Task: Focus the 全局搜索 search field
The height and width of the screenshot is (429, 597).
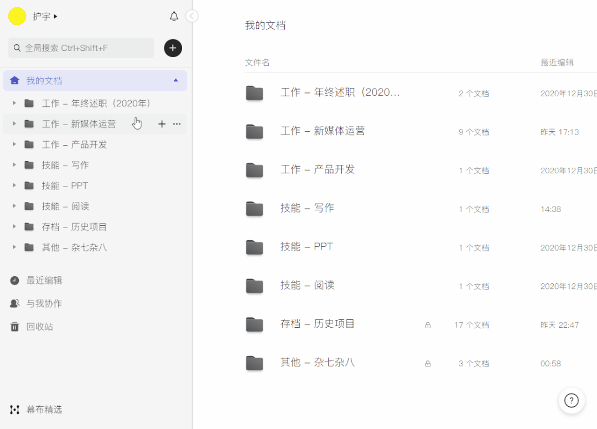Action: [81, 48]
